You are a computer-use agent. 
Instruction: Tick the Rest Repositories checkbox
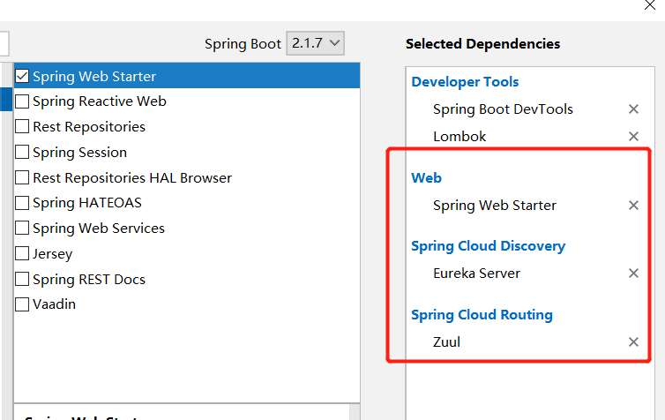(x=22, y=126)
